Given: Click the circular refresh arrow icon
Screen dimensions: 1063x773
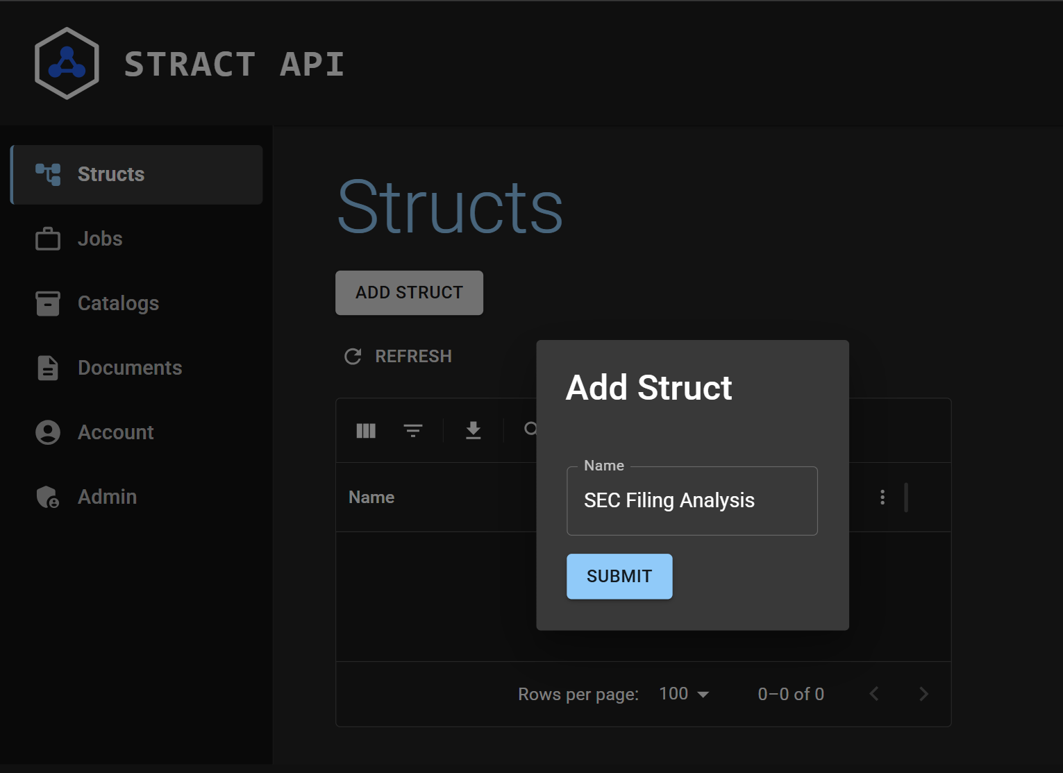Looking at the screenshot, I should point(353,357).
